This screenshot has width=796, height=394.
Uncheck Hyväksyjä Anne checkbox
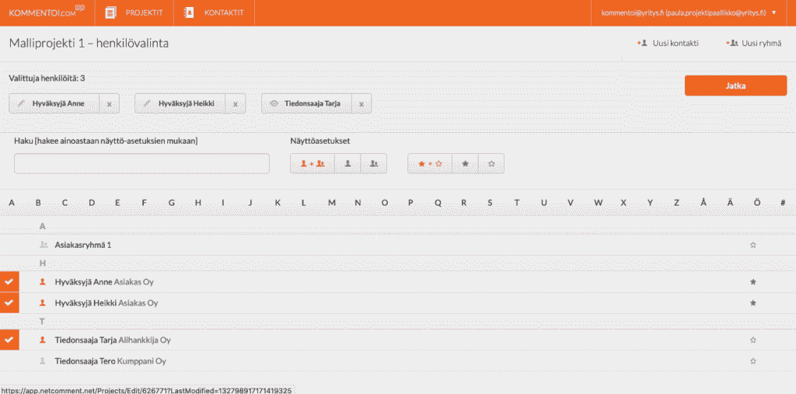pos(9,282)
